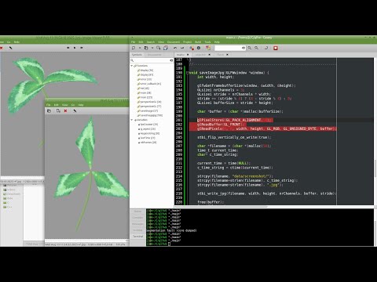Open the New file template dropdown arrow
Viewport: 377px width, 282px height.
click(x=140, y=48)
